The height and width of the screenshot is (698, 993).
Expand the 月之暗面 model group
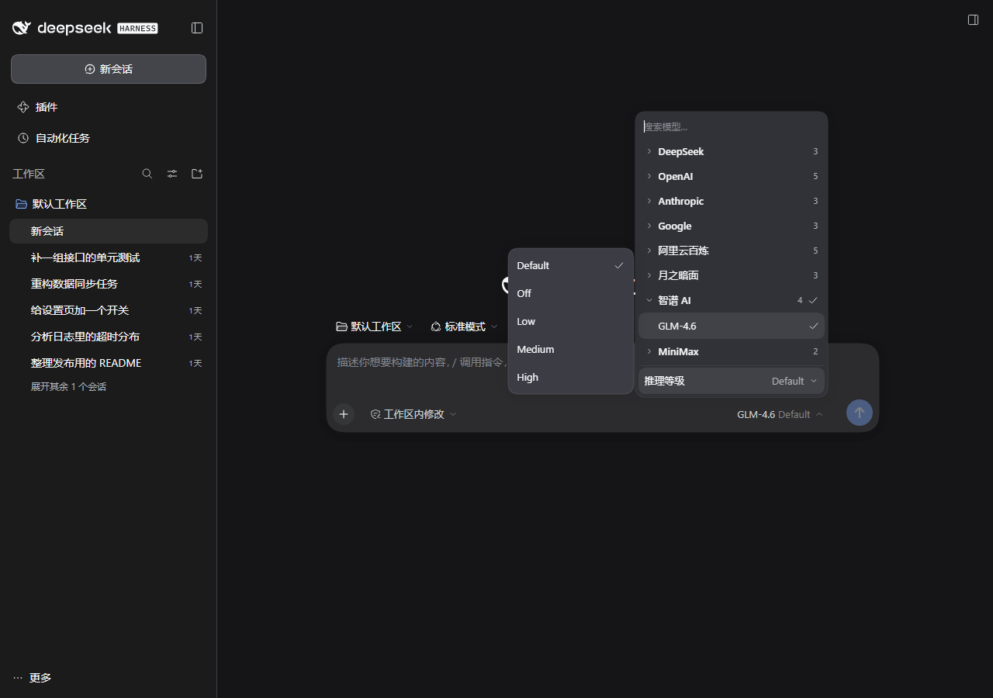coord(732,275)
